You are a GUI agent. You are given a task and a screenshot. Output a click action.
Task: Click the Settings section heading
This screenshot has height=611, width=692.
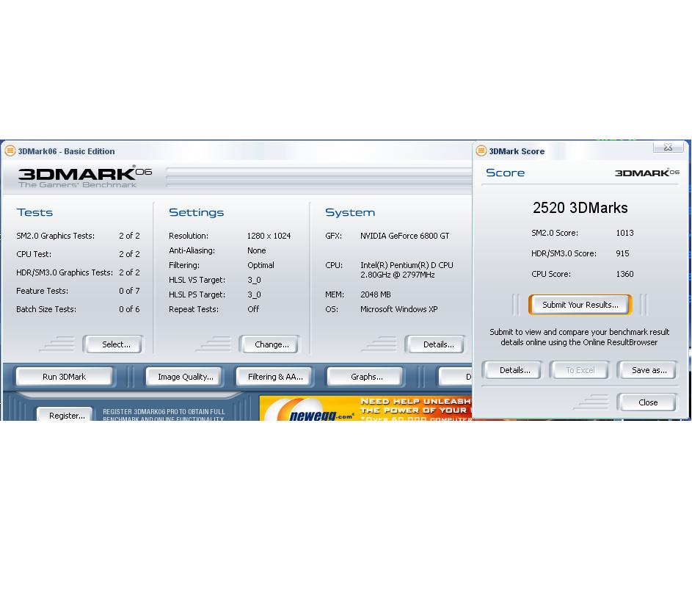click(196, 212)
